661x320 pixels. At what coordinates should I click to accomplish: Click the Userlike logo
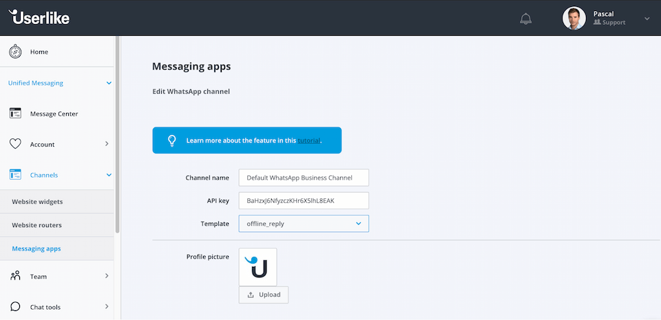click(x=39, y=17)
